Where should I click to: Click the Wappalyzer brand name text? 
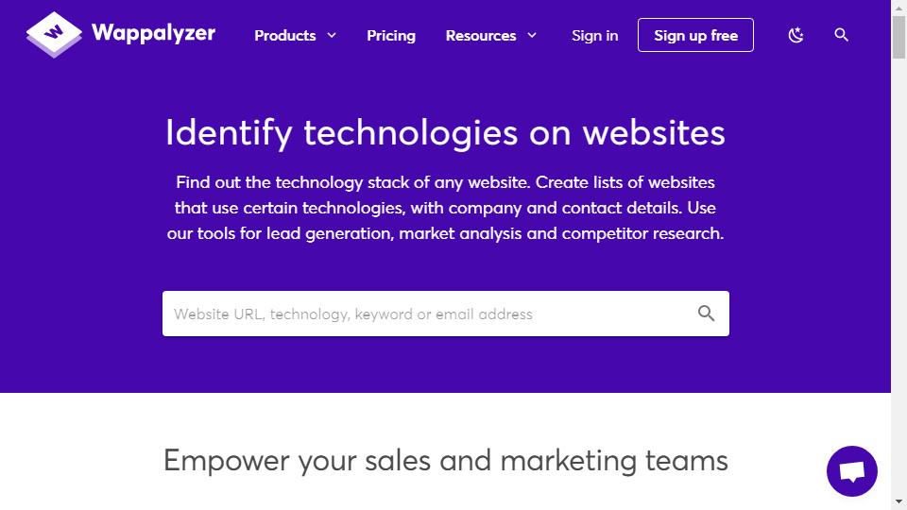pos(153,33)
